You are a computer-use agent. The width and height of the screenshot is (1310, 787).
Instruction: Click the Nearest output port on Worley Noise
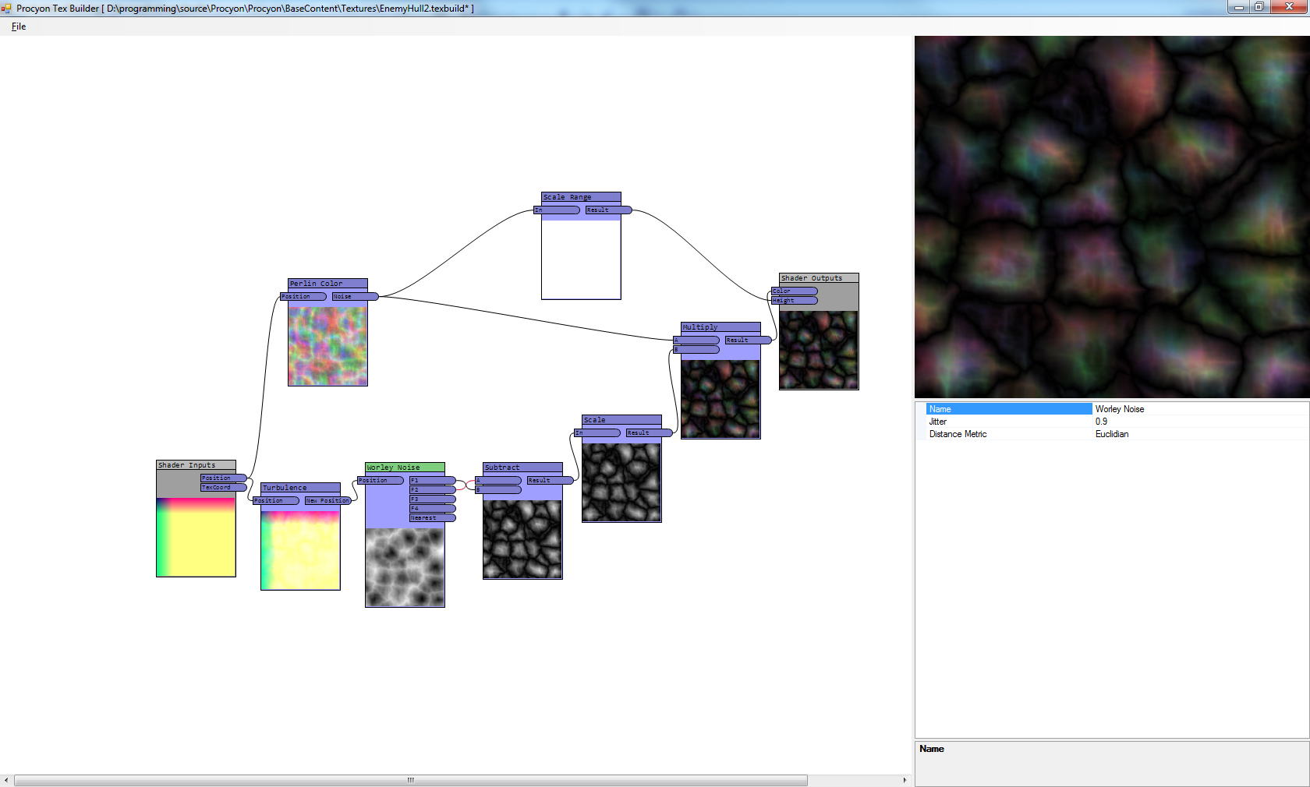pyautogui.click(x=432, y=517)
